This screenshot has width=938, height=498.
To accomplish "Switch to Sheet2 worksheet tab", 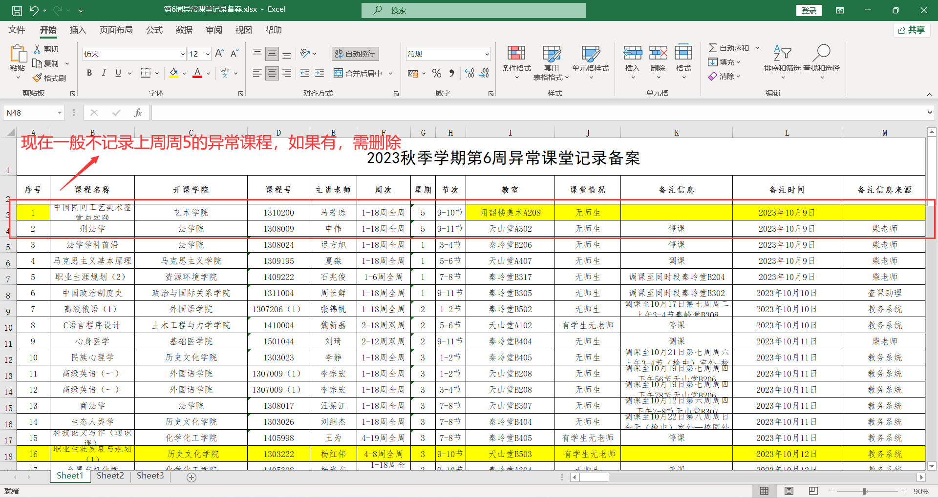I will (x=110, y=476).
